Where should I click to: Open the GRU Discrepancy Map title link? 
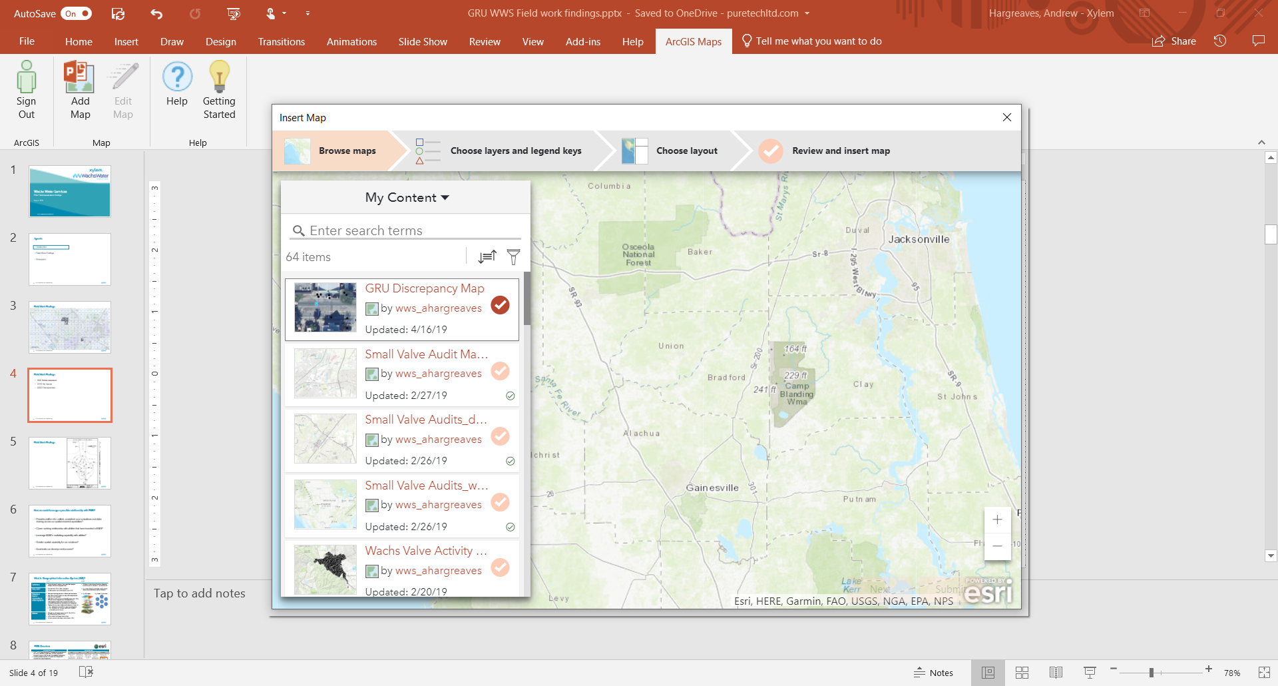tap(425, 288)
